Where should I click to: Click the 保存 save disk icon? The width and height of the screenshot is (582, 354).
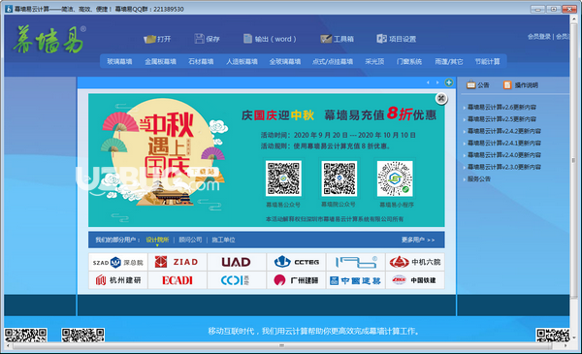point(199,39)
